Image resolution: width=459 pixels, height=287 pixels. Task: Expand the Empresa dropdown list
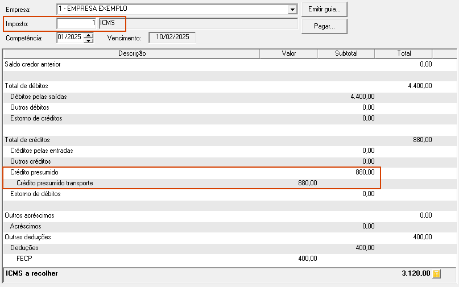coord(292,9)
